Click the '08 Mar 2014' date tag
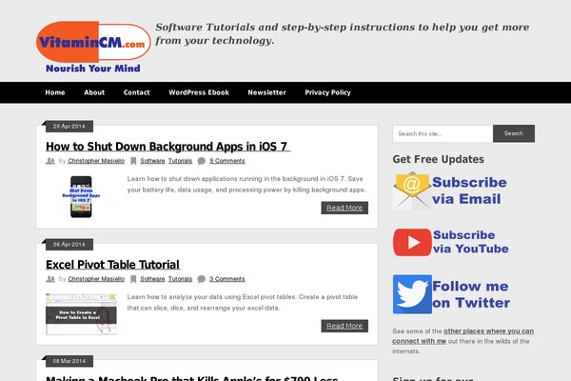 (x=69, y=361)
